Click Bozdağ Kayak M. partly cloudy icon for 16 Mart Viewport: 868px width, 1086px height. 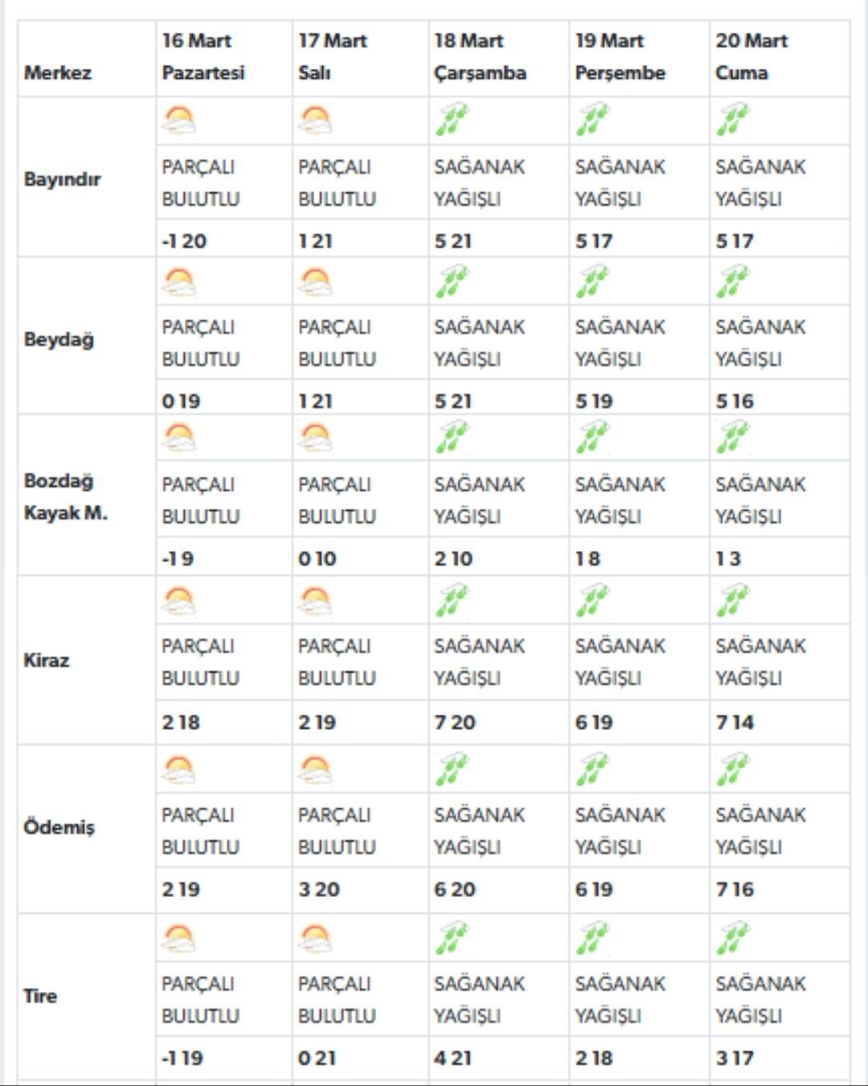pyautogui.click(x=178, y=438)
